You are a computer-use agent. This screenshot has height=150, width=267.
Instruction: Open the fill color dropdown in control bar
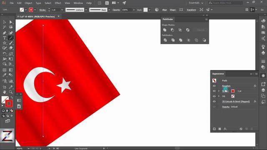point(26,10)
